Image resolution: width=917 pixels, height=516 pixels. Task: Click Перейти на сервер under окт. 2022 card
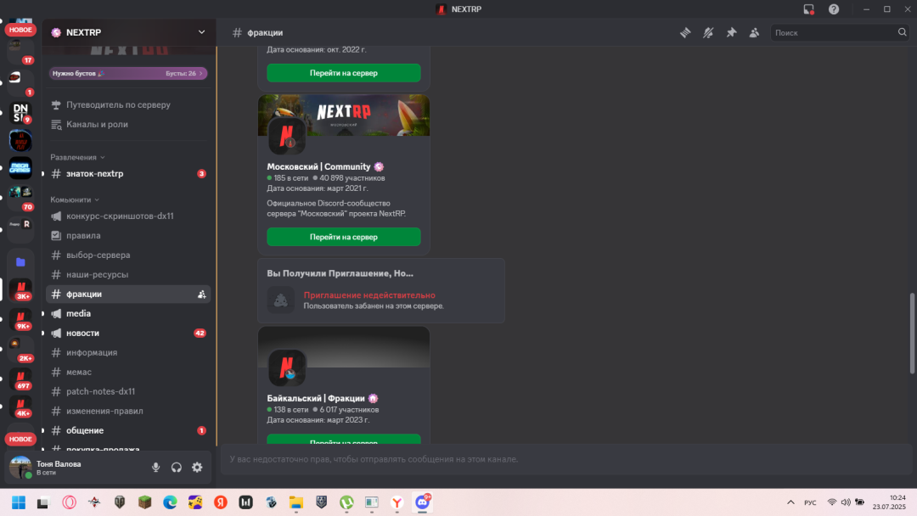pos(344,73)
